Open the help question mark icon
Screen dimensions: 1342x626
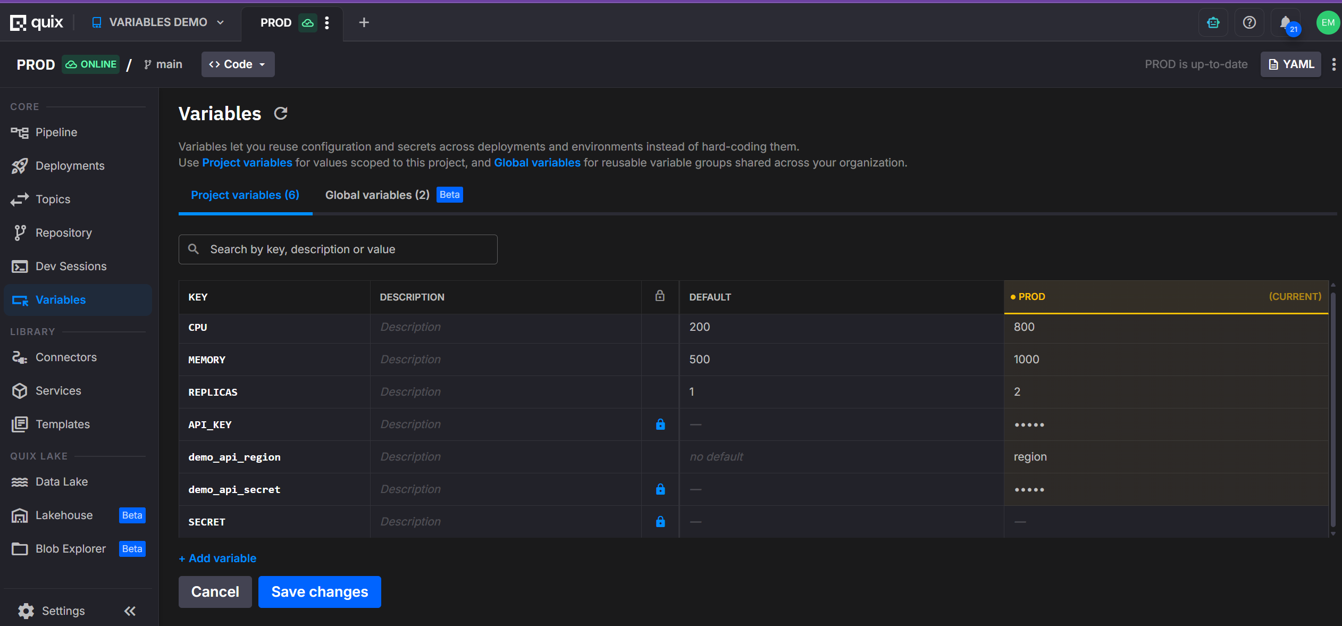click(x=1249, y=23)
